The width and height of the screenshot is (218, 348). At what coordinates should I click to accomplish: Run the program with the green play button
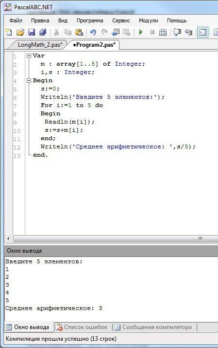point(140,32)
